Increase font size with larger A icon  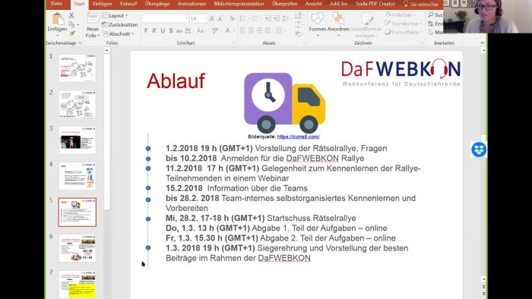coord(212,19)
